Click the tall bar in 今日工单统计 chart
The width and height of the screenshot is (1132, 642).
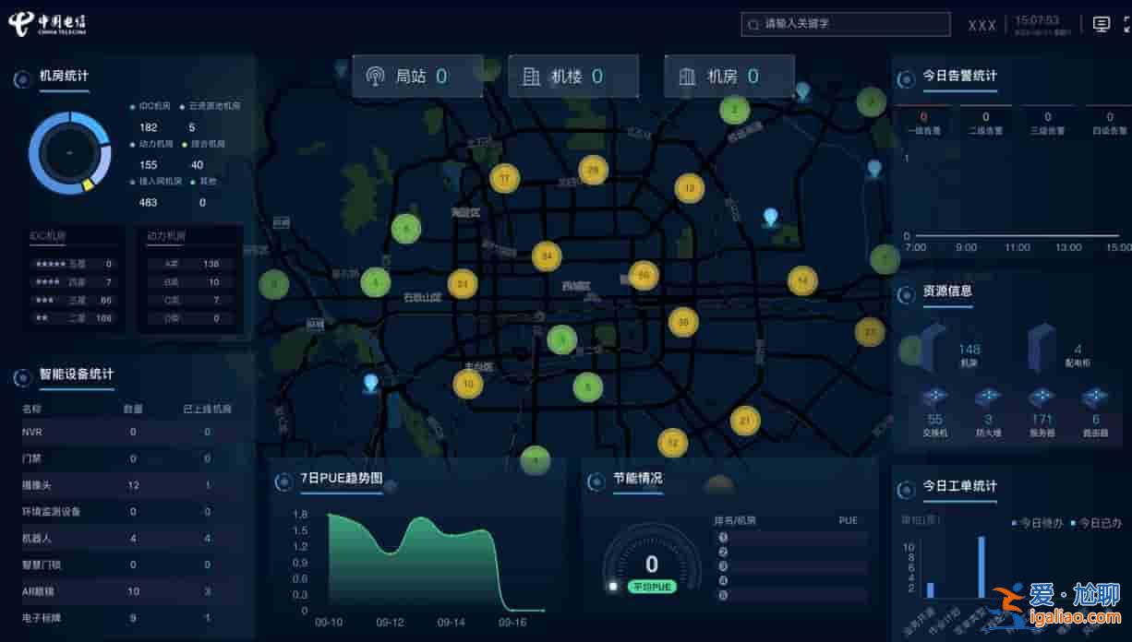[x=981, y=567]
